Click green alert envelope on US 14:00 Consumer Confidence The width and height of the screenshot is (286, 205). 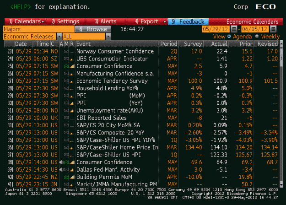coord(66,162)
